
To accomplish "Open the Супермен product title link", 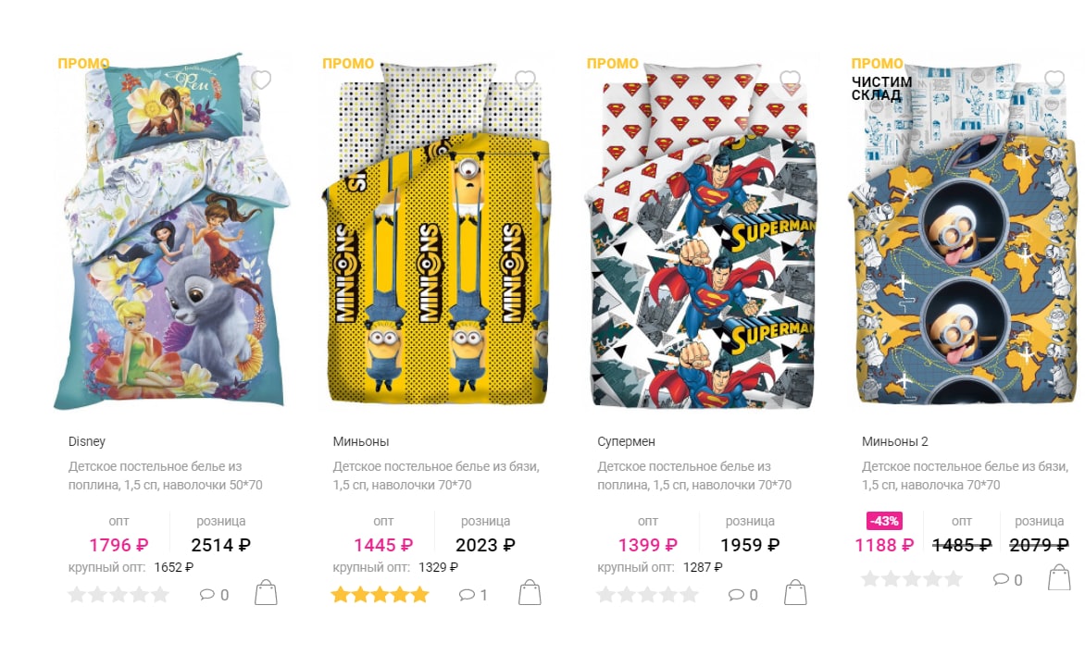I will (626, 441).
